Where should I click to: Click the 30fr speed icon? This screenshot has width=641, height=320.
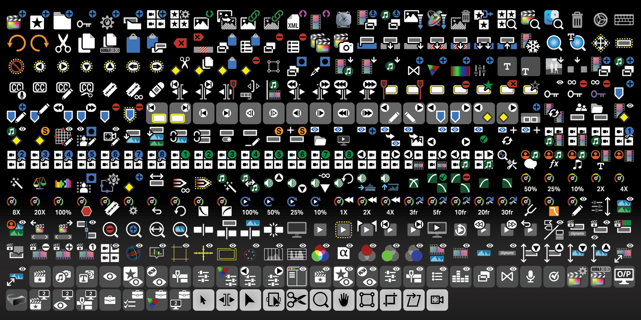click(x=507, y=206)
